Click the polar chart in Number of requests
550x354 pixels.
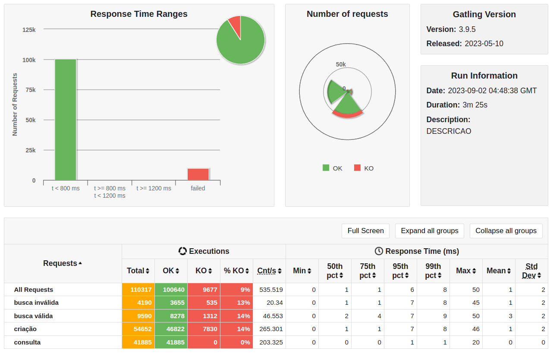(x=347, y=92)
